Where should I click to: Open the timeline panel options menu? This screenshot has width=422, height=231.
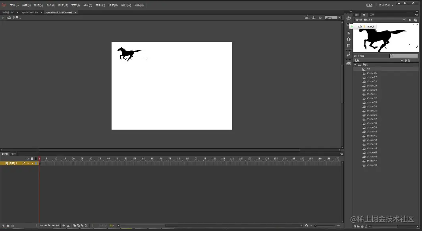pyautogui.click(x=341, y=154)
